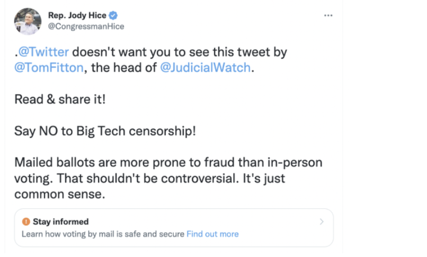
Task: Expand the Stay informed card using its chevron
Action: click(x=322, y=222)
